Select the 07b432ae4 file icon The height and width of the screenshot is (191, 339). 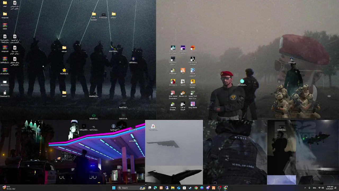click(x=104, y=15)
